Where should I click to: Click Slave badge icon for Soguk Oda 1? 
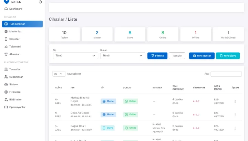coord(104,128)
